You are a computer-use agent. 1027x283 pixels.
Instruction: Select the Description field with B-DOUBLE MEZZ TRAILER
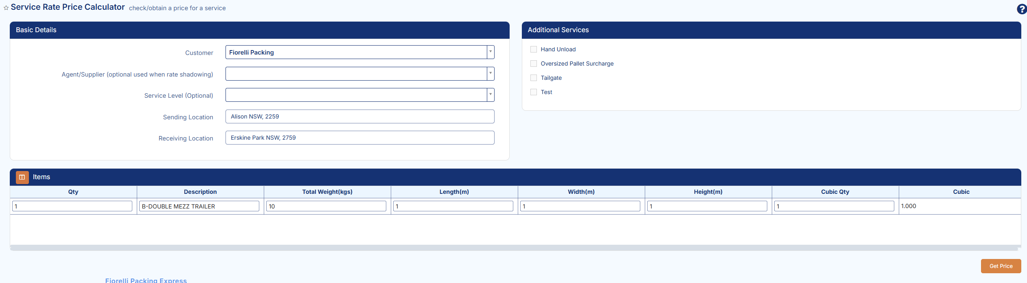199,206
